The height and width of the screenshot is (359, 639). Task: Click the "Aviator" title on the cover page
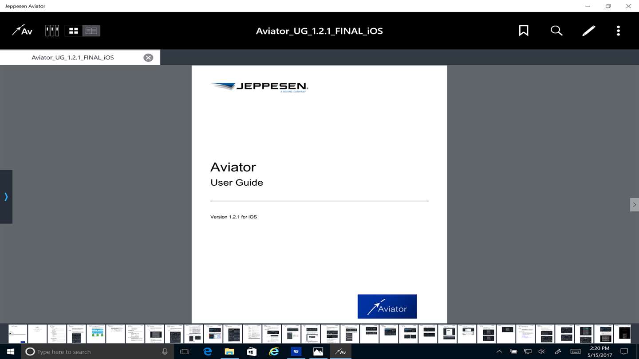tap(233, 167)
